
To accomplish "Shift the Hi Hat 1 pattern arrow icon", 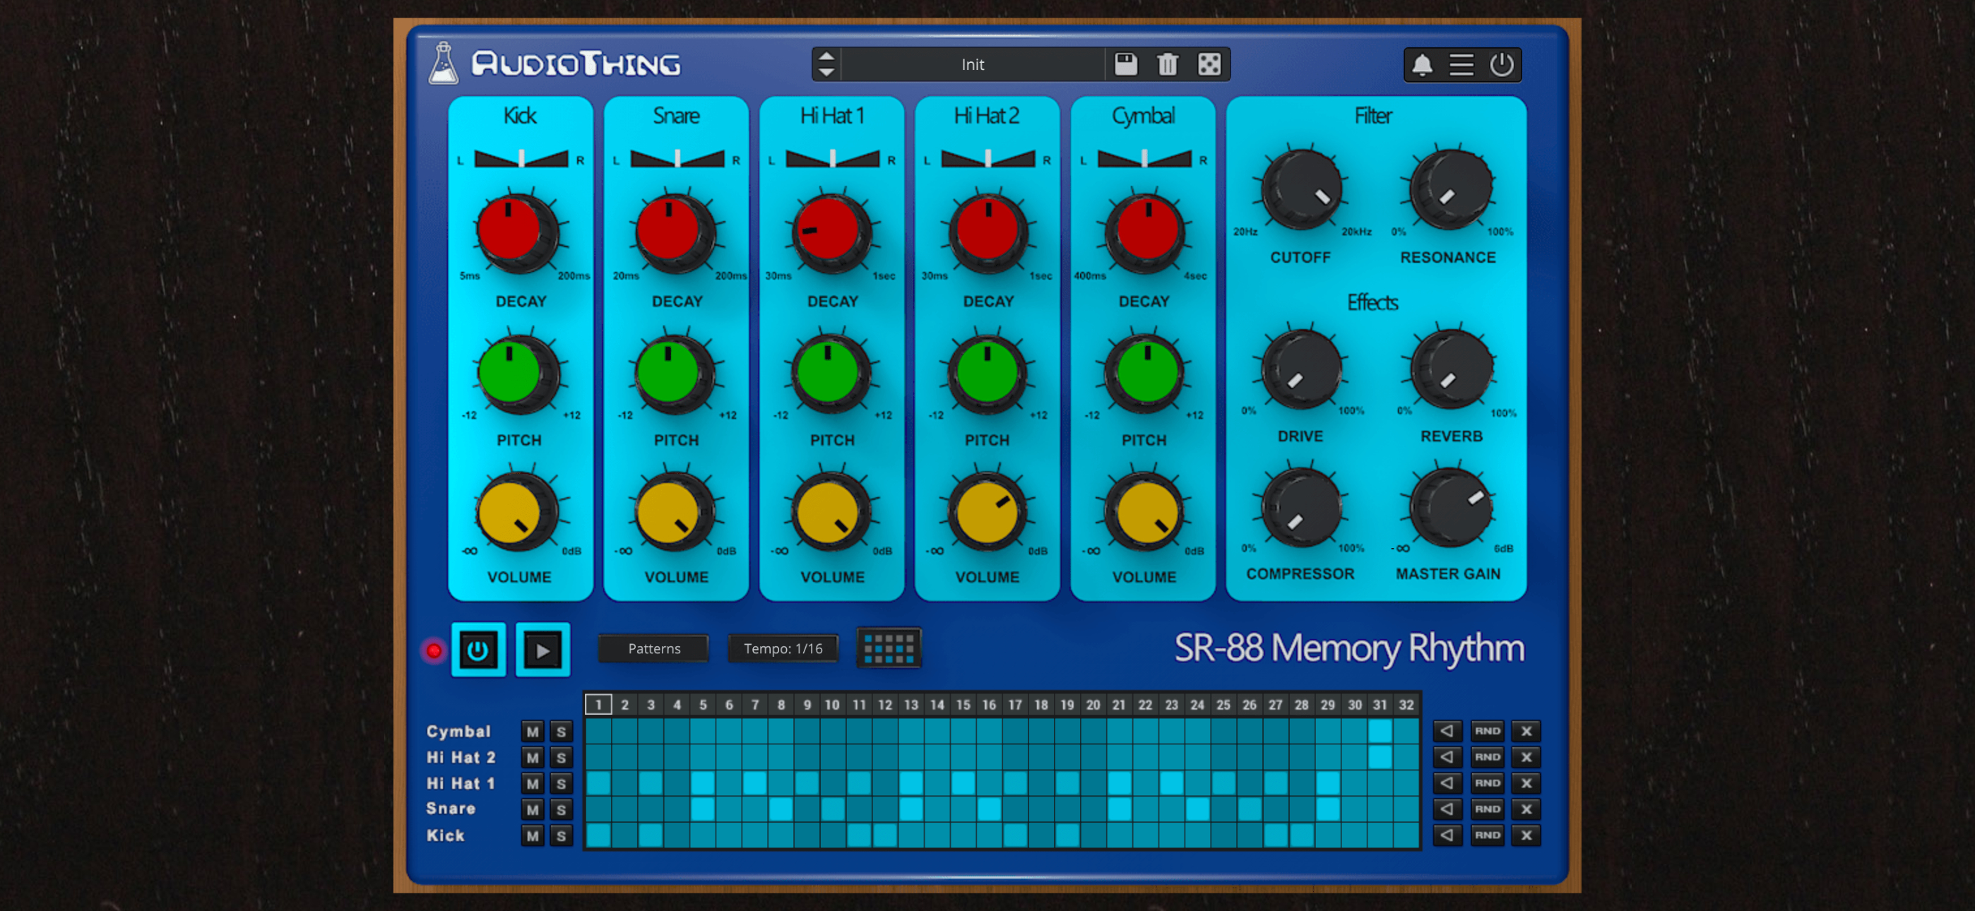I will (1447, 783).
